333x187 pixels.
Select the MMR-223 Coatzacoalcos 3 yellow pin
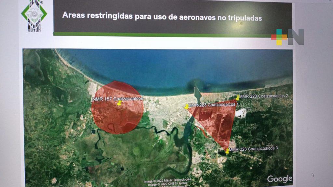point(227,151)
